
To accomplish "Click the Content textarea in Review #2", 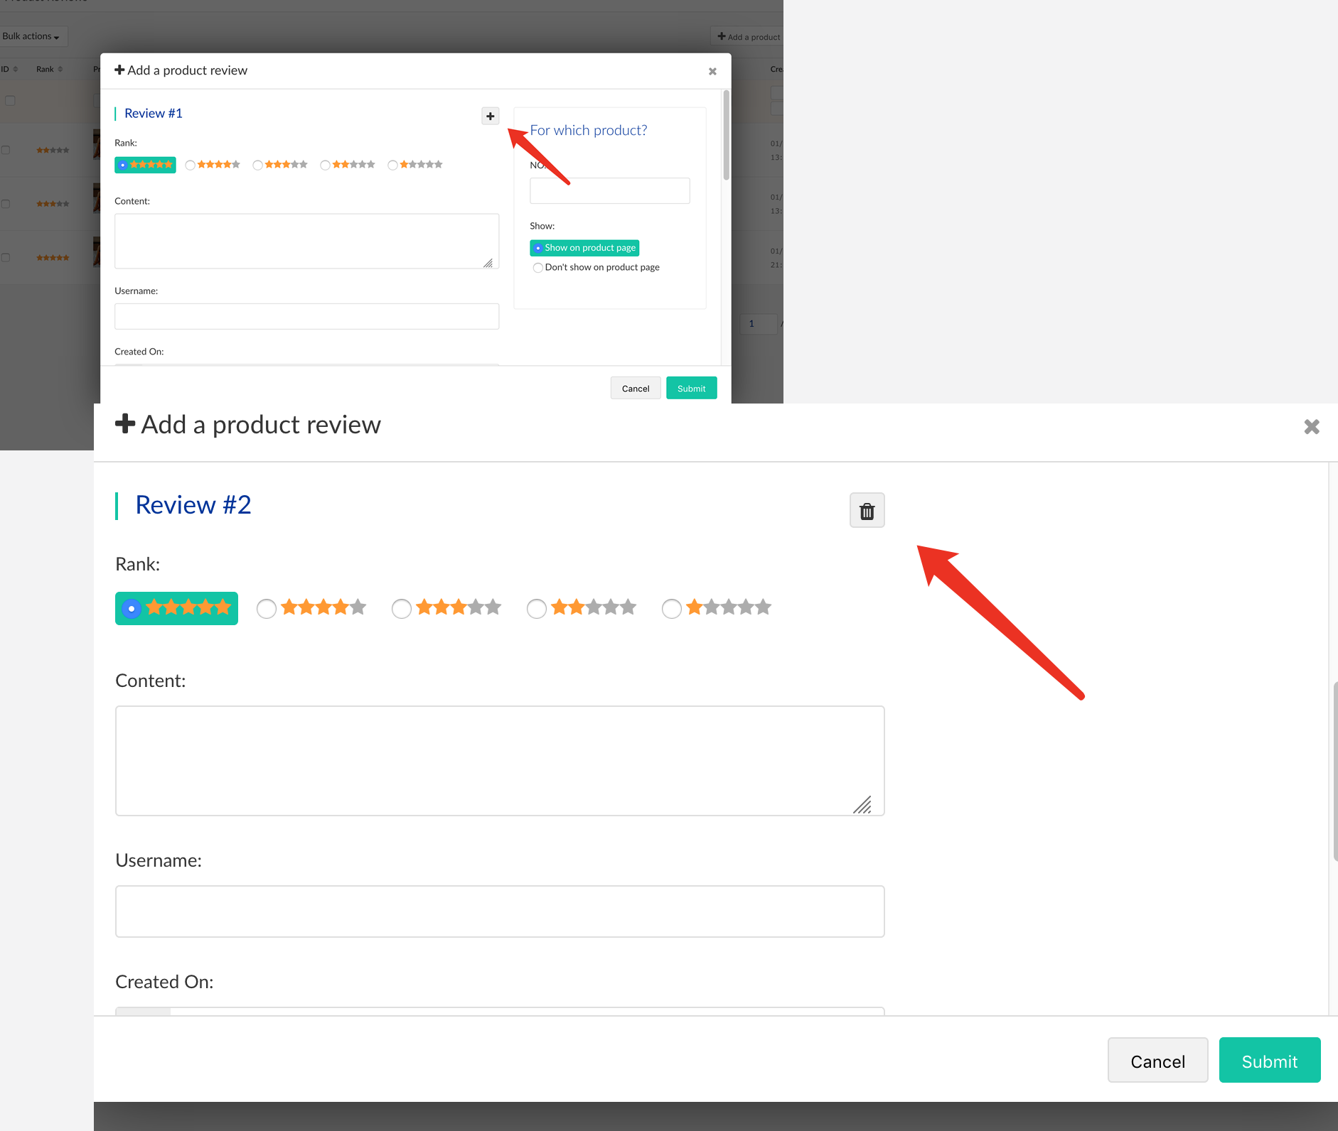I will click(500, 760).
